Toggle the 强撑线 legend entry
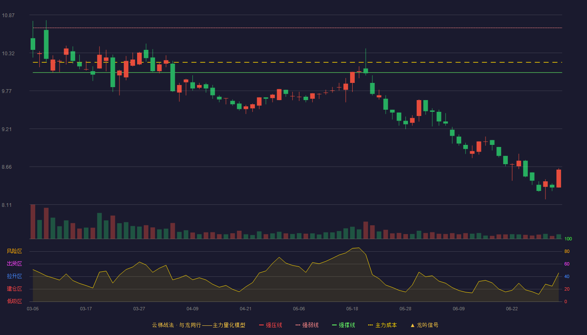The height and width of the screenshot is (335, 587). coord(343,325)
